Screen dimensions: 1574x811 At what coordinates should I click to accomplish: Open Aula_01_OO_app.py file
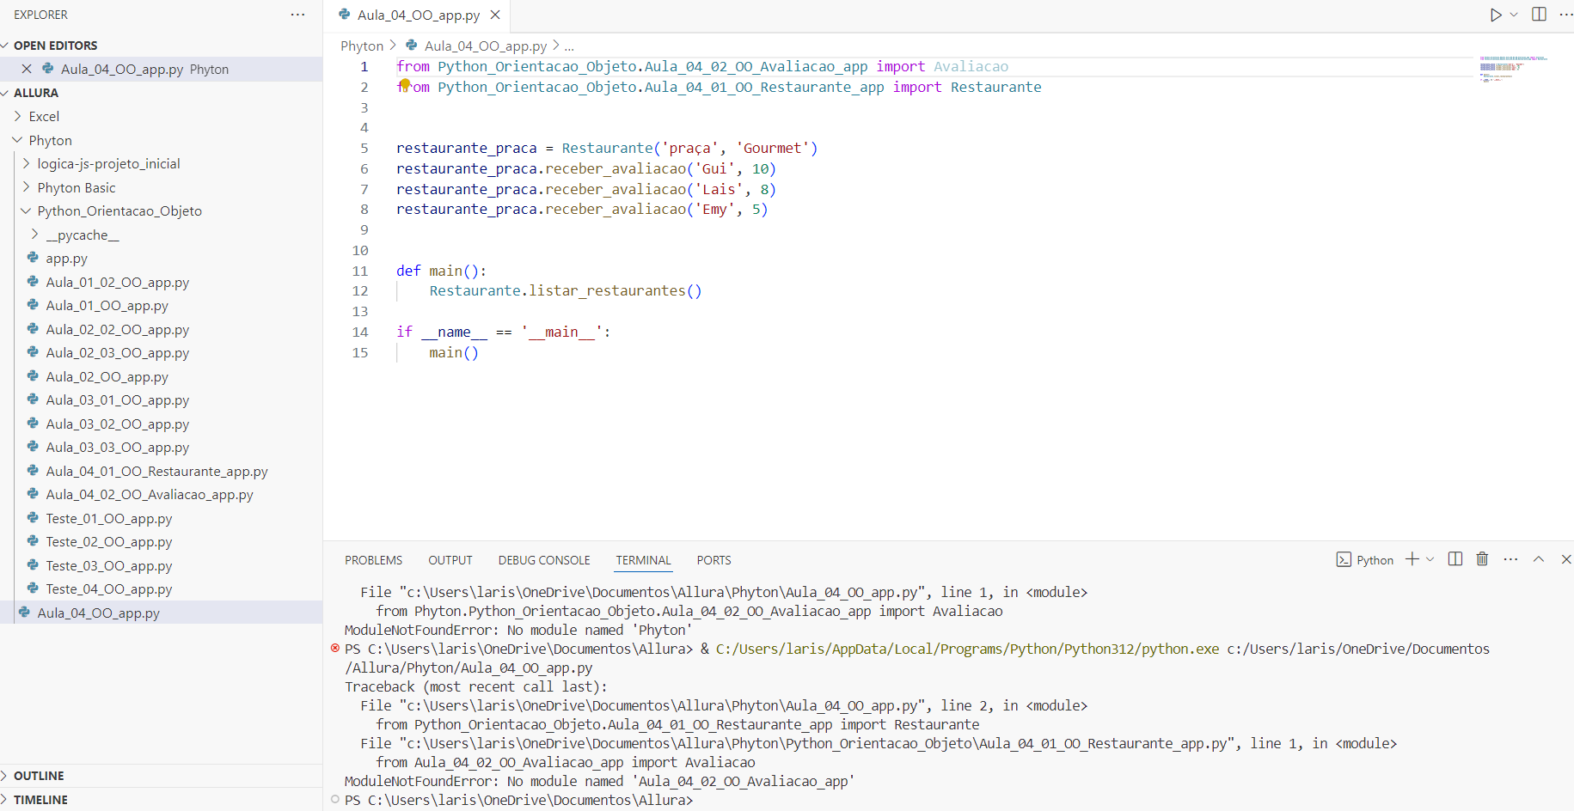pos(107,305)
